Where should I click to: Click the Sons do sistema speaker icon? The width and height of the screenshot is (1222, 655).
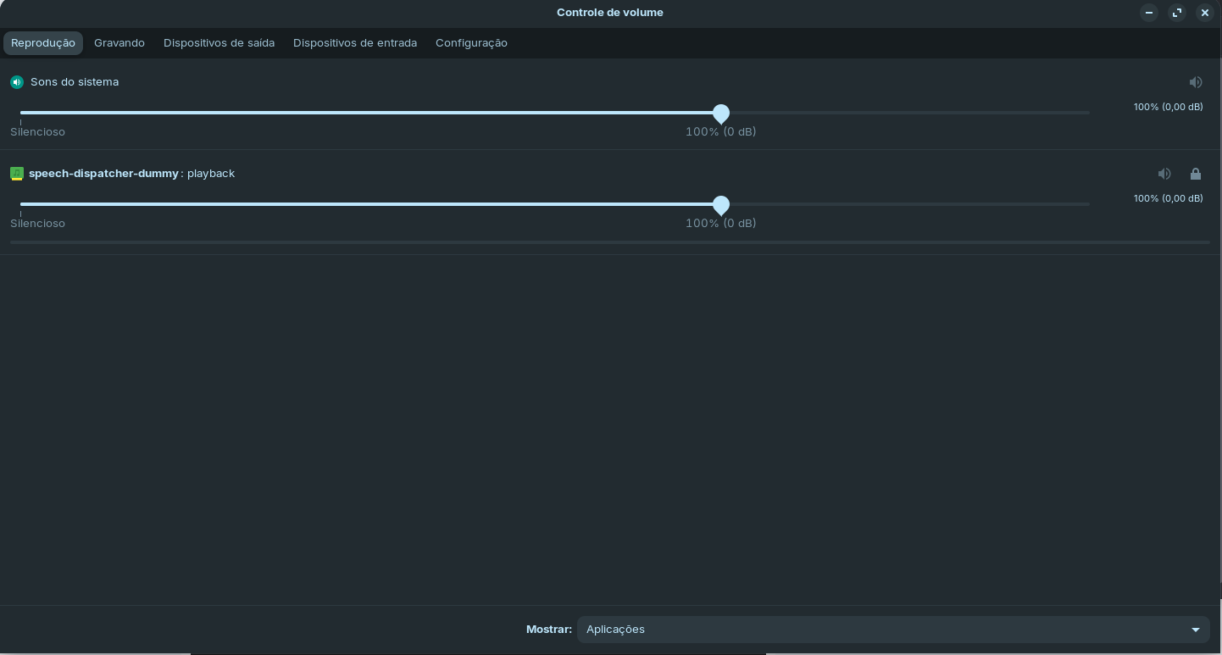(17, 82)
